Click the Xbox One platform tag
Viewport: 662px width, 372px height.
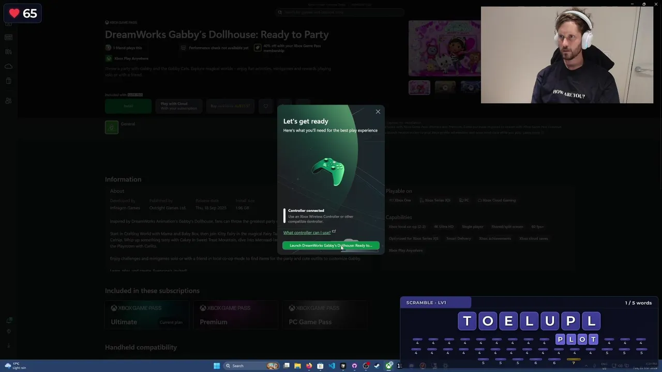pos(400,200)
